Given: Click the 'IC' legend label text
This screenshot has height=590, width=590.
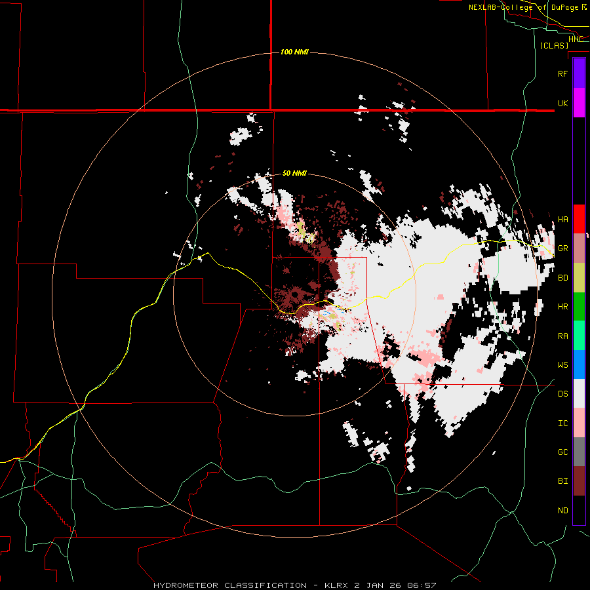Looking at the screenshot, I should point(562,423).
